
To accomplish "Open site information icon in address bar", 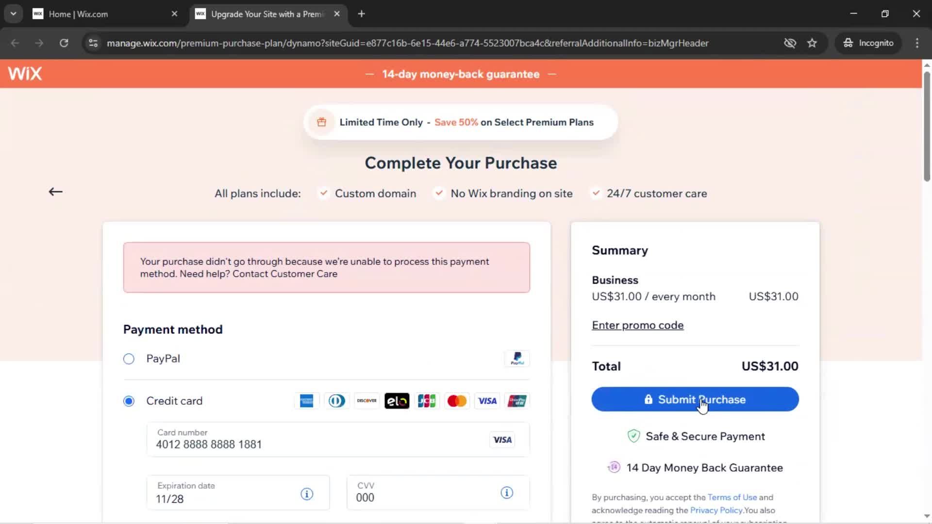I will (93, 43).
